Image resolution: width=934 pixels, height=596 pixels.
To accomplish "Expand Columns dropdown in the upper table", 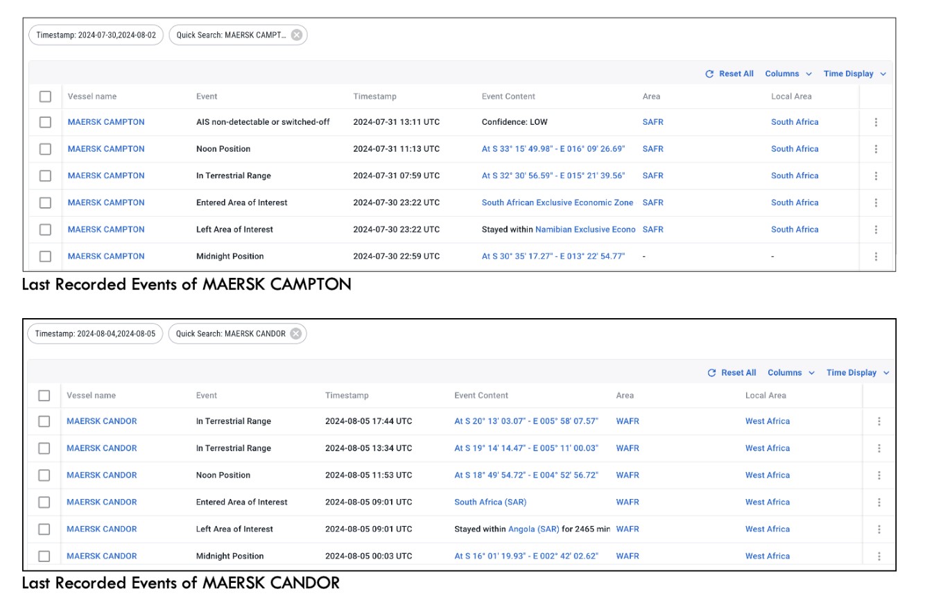I will 788,74.
